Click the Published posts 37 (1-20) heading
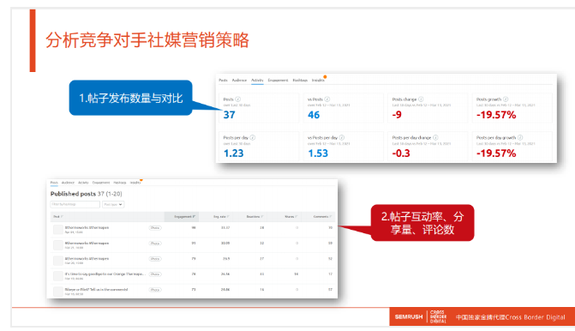 (x=87, y=194)
